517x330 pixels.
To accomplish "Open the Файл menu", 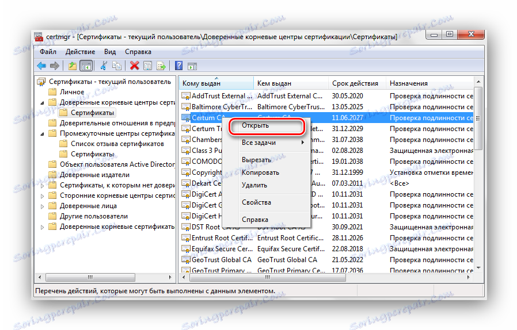I will click(48, 52).
